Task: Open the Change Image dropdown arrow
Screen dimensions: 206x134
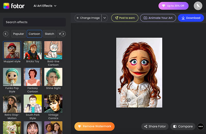Action: point(105,18)
